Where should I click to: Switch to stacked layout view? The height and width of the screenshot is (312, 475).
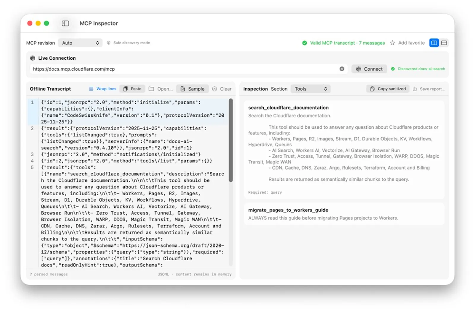(444, 43)
